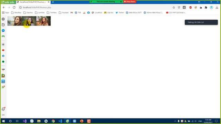The width and height of the screenshot is (221, 124).
Task: Open the ENG language input indicator
Action: (x=200, y=121)
